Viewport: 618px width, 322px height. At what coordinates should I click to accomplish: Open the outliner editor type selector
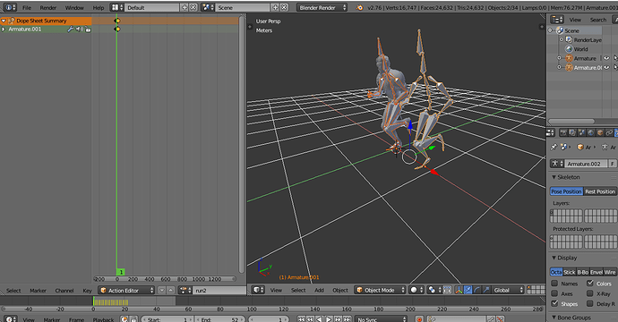coord(557,20)
